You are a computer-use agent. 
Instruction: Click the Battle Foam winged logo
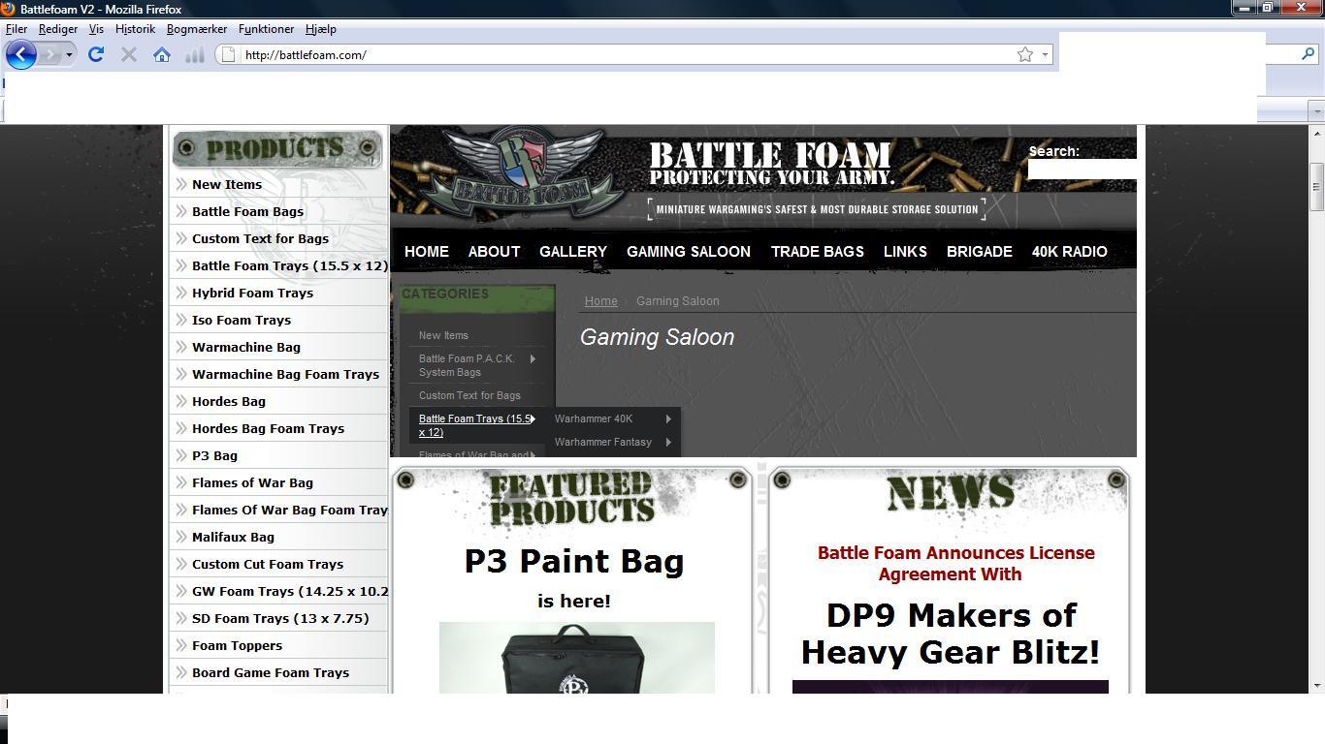[x=523, y=172]
